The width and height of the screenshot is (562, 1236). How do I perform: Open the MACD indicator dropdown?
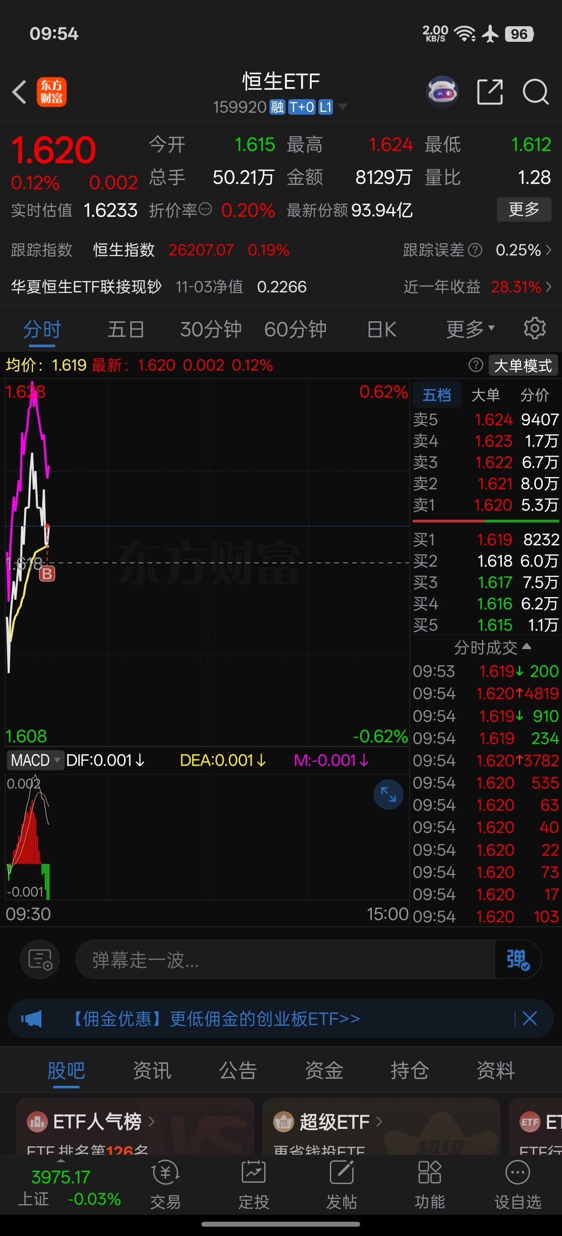tap(36, 761)
